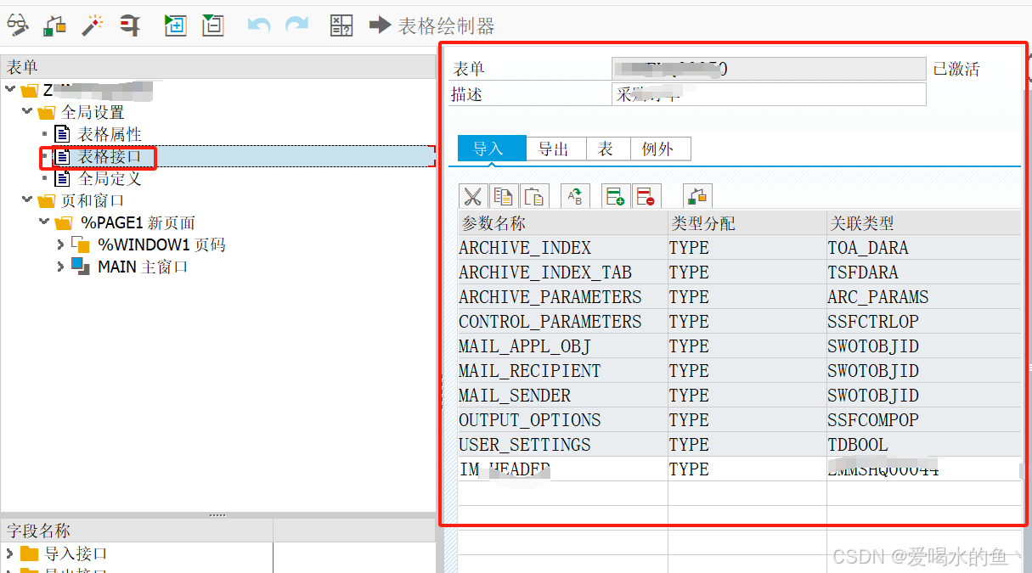The height and width of the screenshot is (573, 1032).
Task: Select 表格属性 in the tree
Action: pyautogui.click(x=110, y=134)
